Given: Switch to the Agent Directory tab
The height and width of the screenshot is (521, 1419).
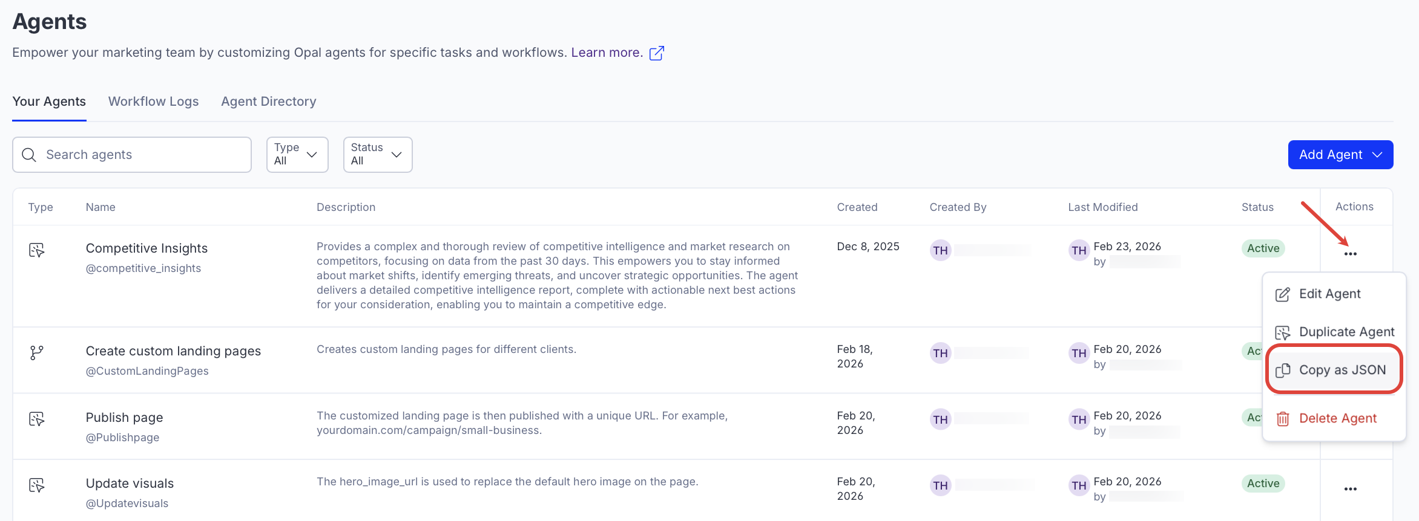Looking at the screenshot, I should coord(268,102).
